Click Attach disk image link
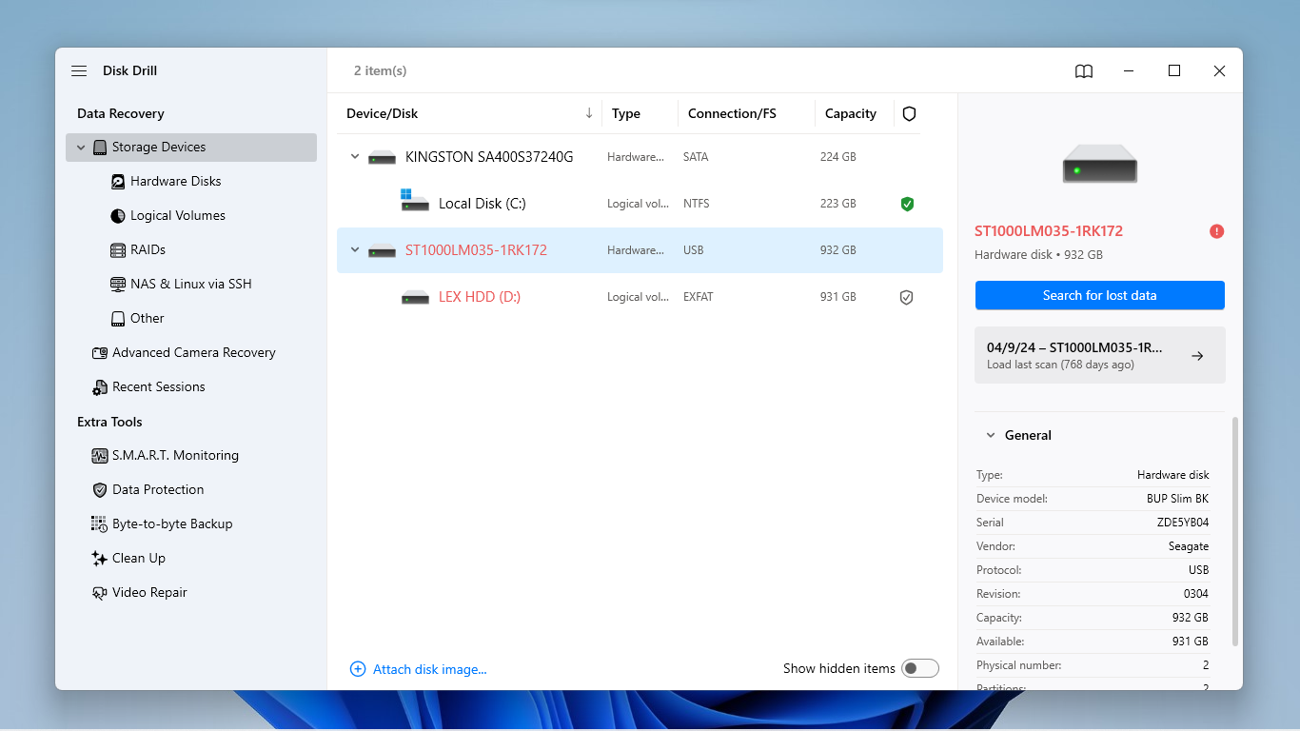This screenshot has width=1300, height=731. (x=430, y=670)
